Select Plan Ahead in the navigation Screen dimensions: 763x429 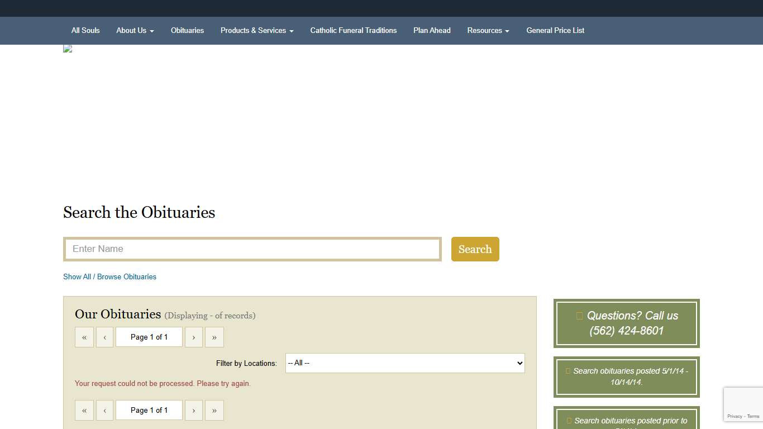[432, 31]
